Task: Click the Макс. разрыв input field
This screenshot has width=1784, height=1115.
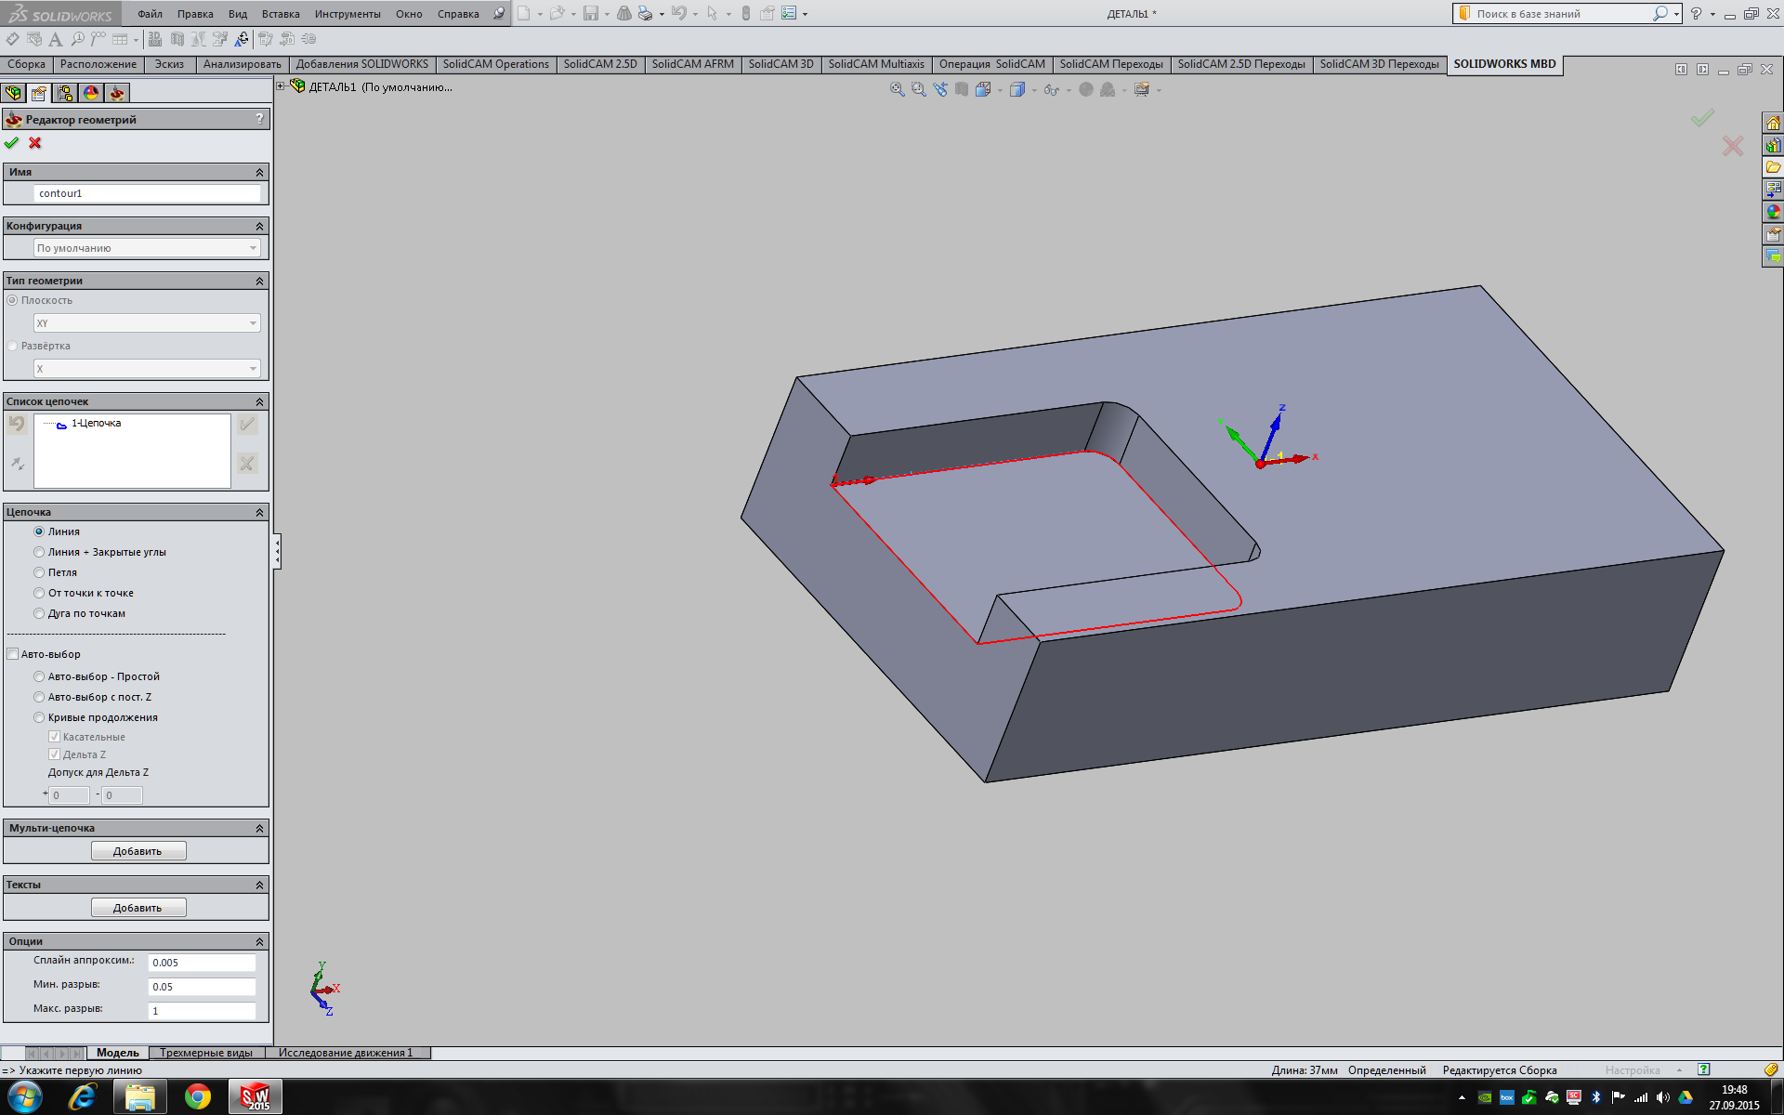Action: pyautogui.click(x=201, y=1010)
